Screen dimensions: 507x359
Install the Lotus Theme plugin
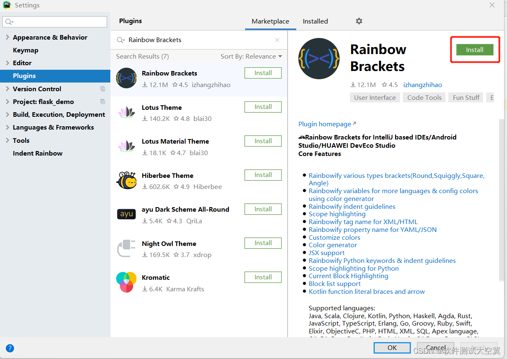pos(263,107)
